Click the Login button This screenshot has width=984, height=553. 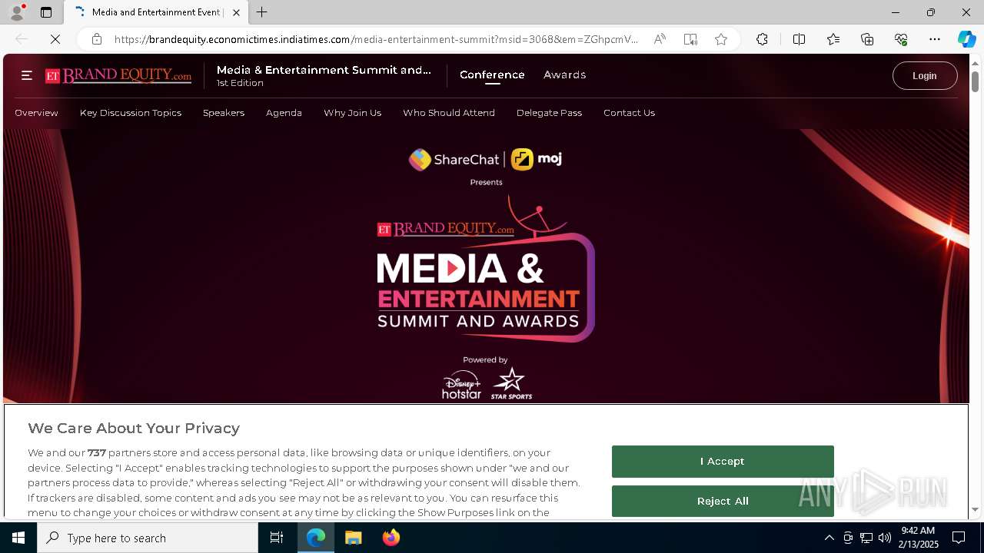[x=925, y=76]
